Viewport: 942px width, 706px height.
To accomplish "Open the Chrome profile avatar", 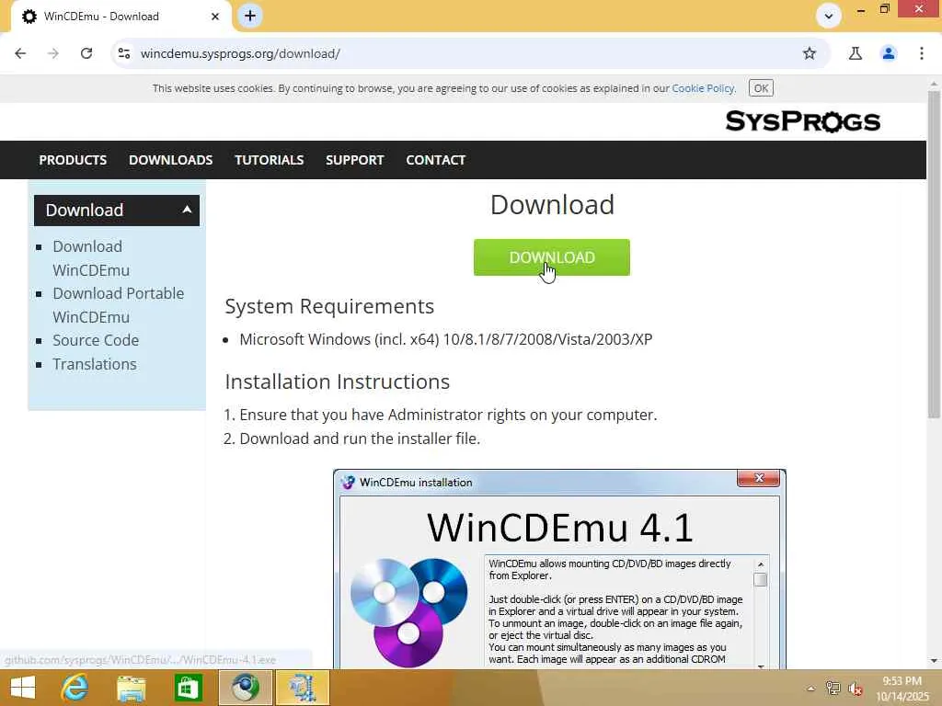I will click(889, 53).
